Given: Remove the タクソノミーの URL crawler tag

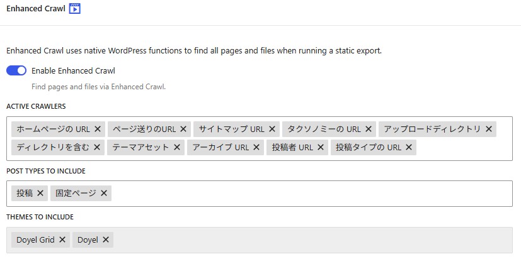Looking at the screenshot, I should point(369,129).
